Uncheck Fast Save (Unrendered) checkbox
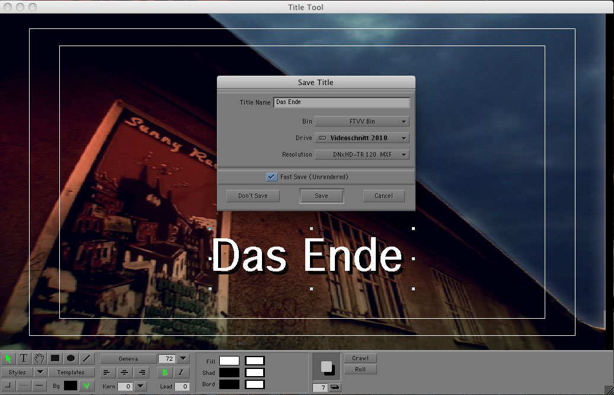Viewport: 614px width, 395px height. pyautogui.click(x=271, y=177)
